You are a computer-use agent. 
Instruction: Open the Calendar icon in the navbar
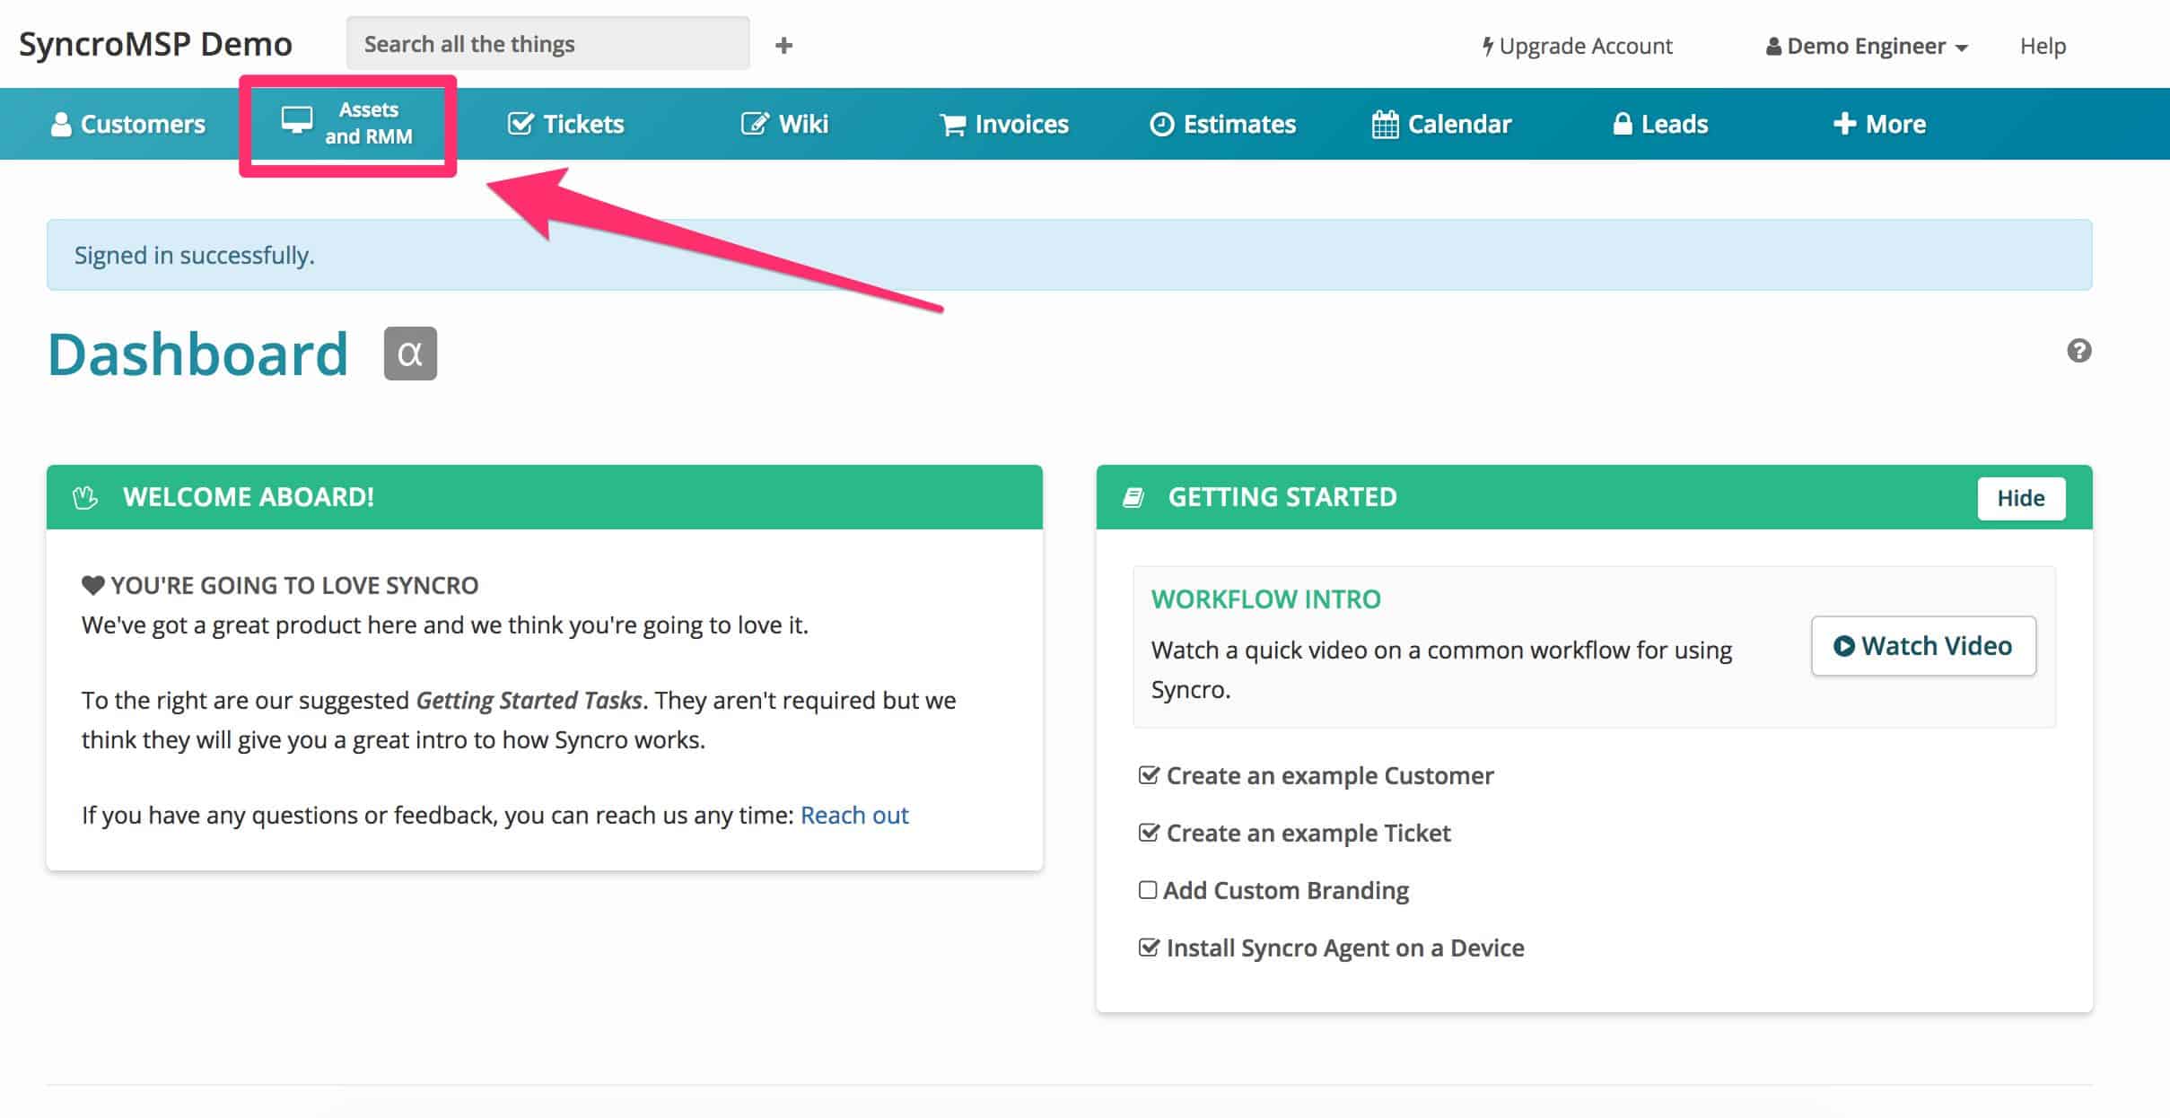[x=1385, y=124]
